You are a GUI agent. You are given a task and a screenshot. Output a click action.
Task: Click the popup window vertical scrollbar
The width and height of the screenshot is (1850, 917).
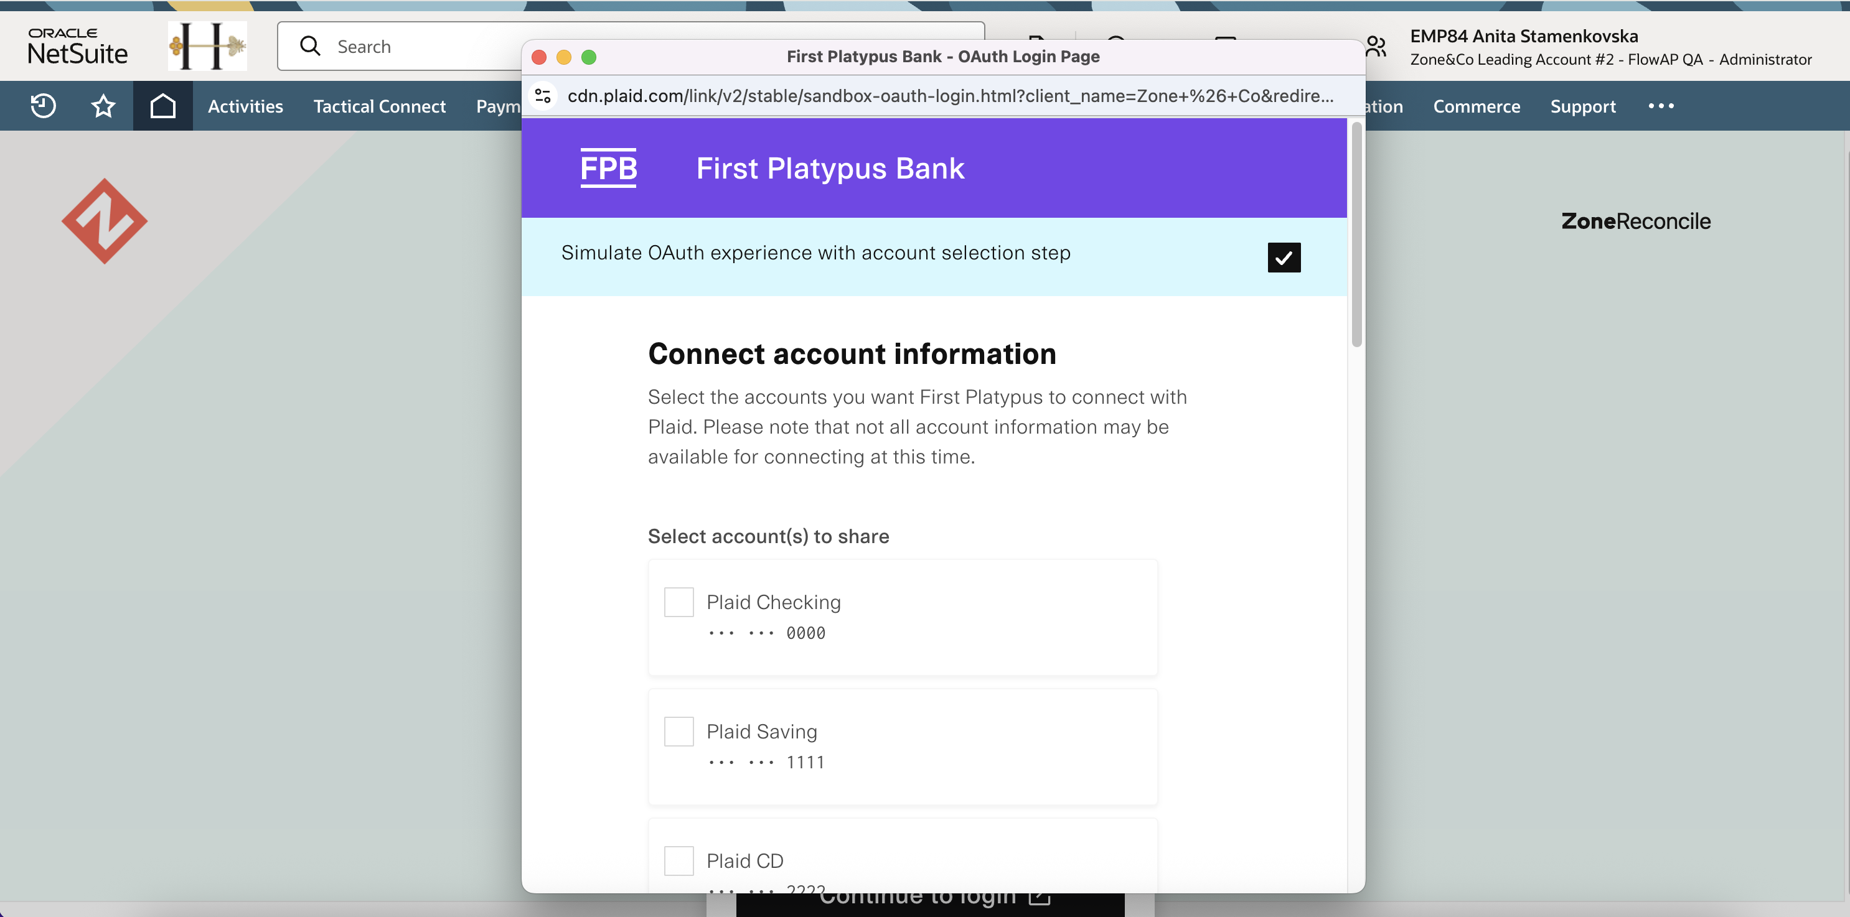[x=1356, y=235]
